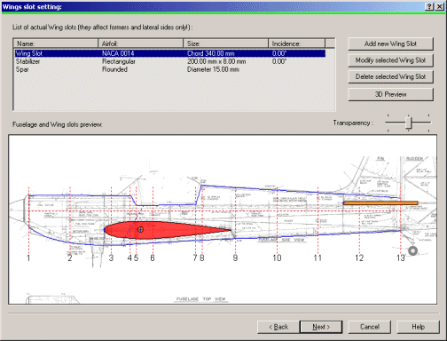Click the orange stabilizer slot bar

(x=380, y=202)
